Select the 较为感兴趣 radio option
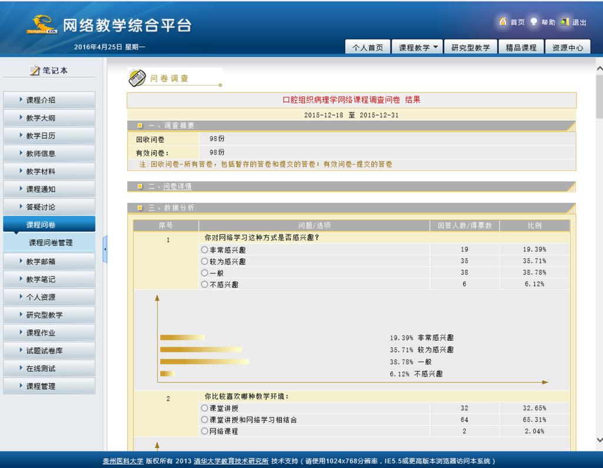This screenshot has width=603, height=468. pyautogui.click(x=204, y=261)
